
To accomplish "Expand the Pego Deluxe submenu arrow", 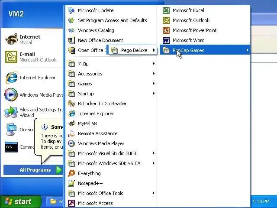I will 154,50.
